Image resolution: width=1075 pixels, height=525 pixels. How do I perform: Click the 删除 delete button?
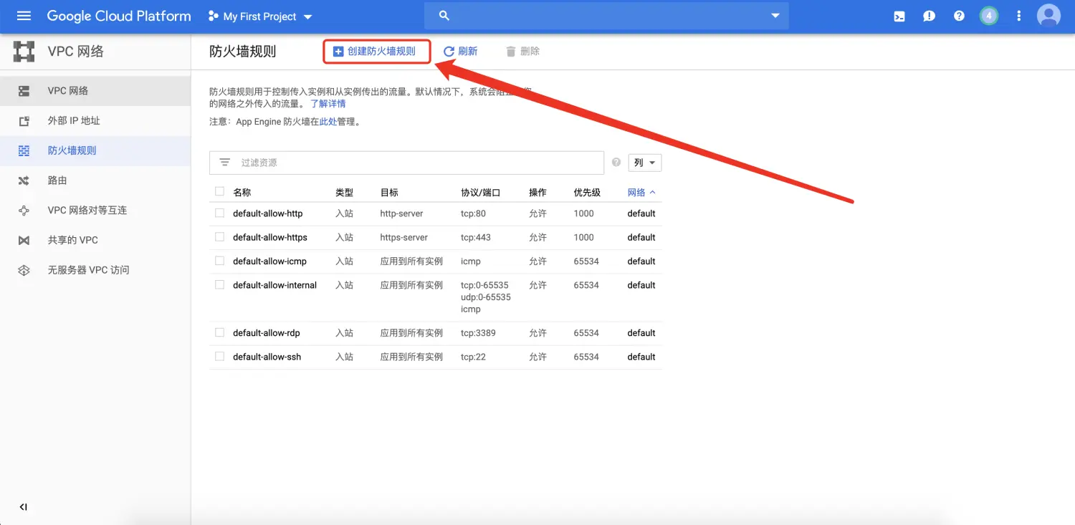pyautogui.click(x=522, y=52)
